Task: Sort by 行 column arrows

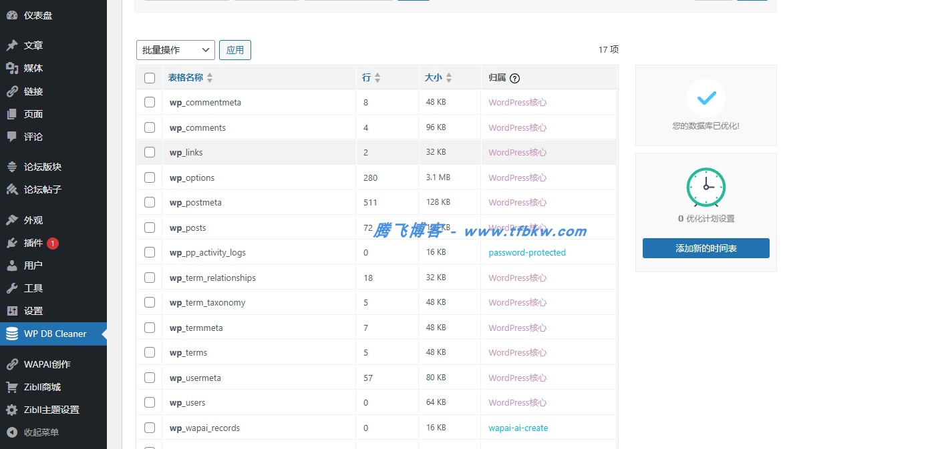Action: 377,78
